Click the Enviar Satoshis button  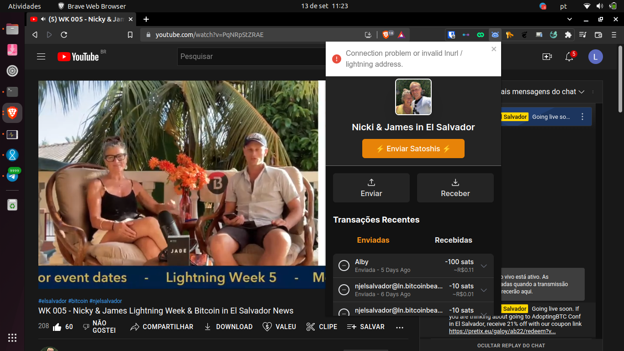click(x=413, y=148)
